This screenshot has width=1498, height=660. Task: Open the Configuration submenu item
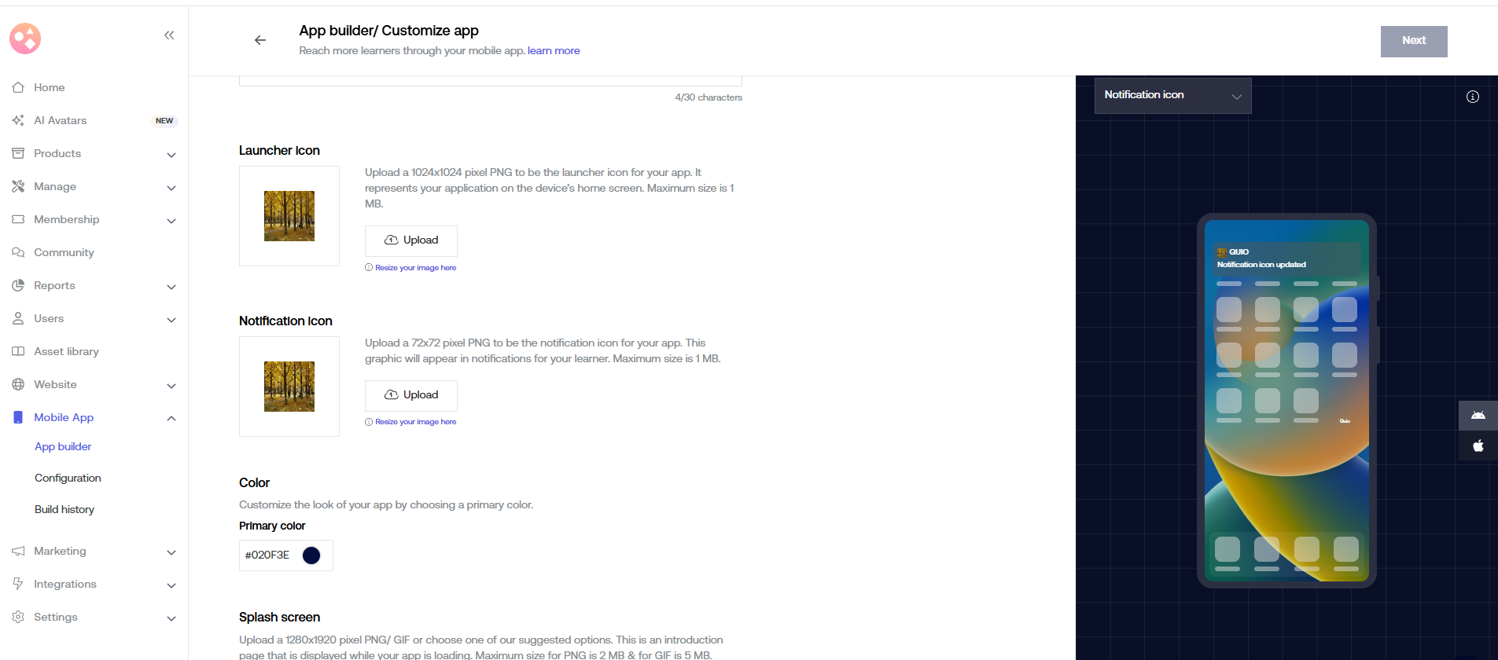[x=68, y=478]
